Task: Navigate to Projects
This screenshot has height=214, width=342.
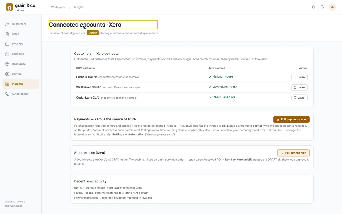Action: [21, 44]
